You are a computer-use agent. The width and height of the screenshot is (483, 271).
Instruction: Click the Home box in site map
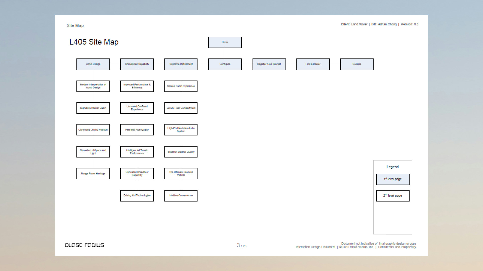point(225,42)
